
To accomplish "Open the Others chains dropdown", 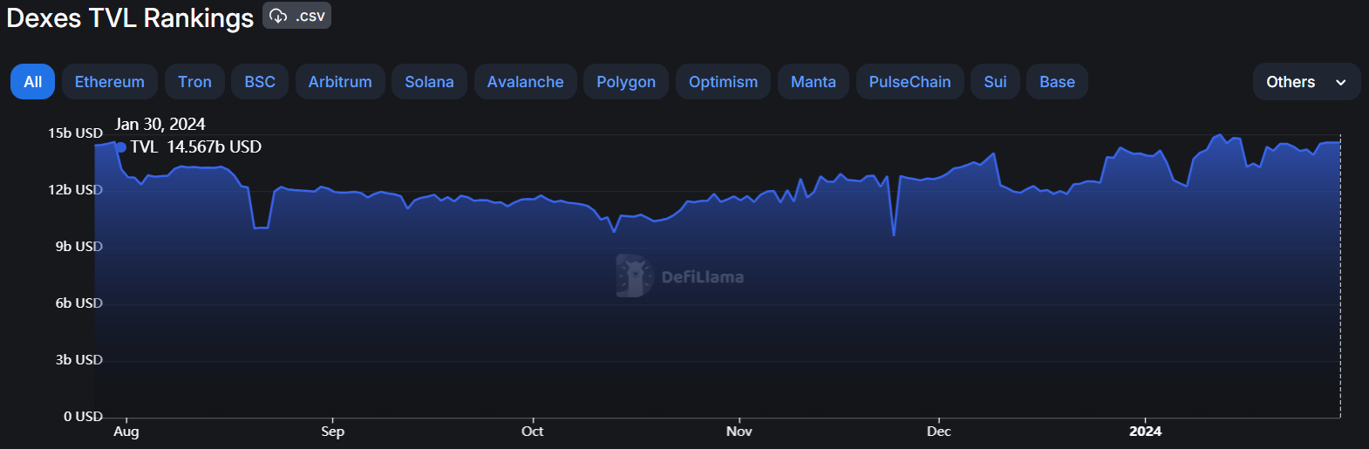I will pos(1306,82).
